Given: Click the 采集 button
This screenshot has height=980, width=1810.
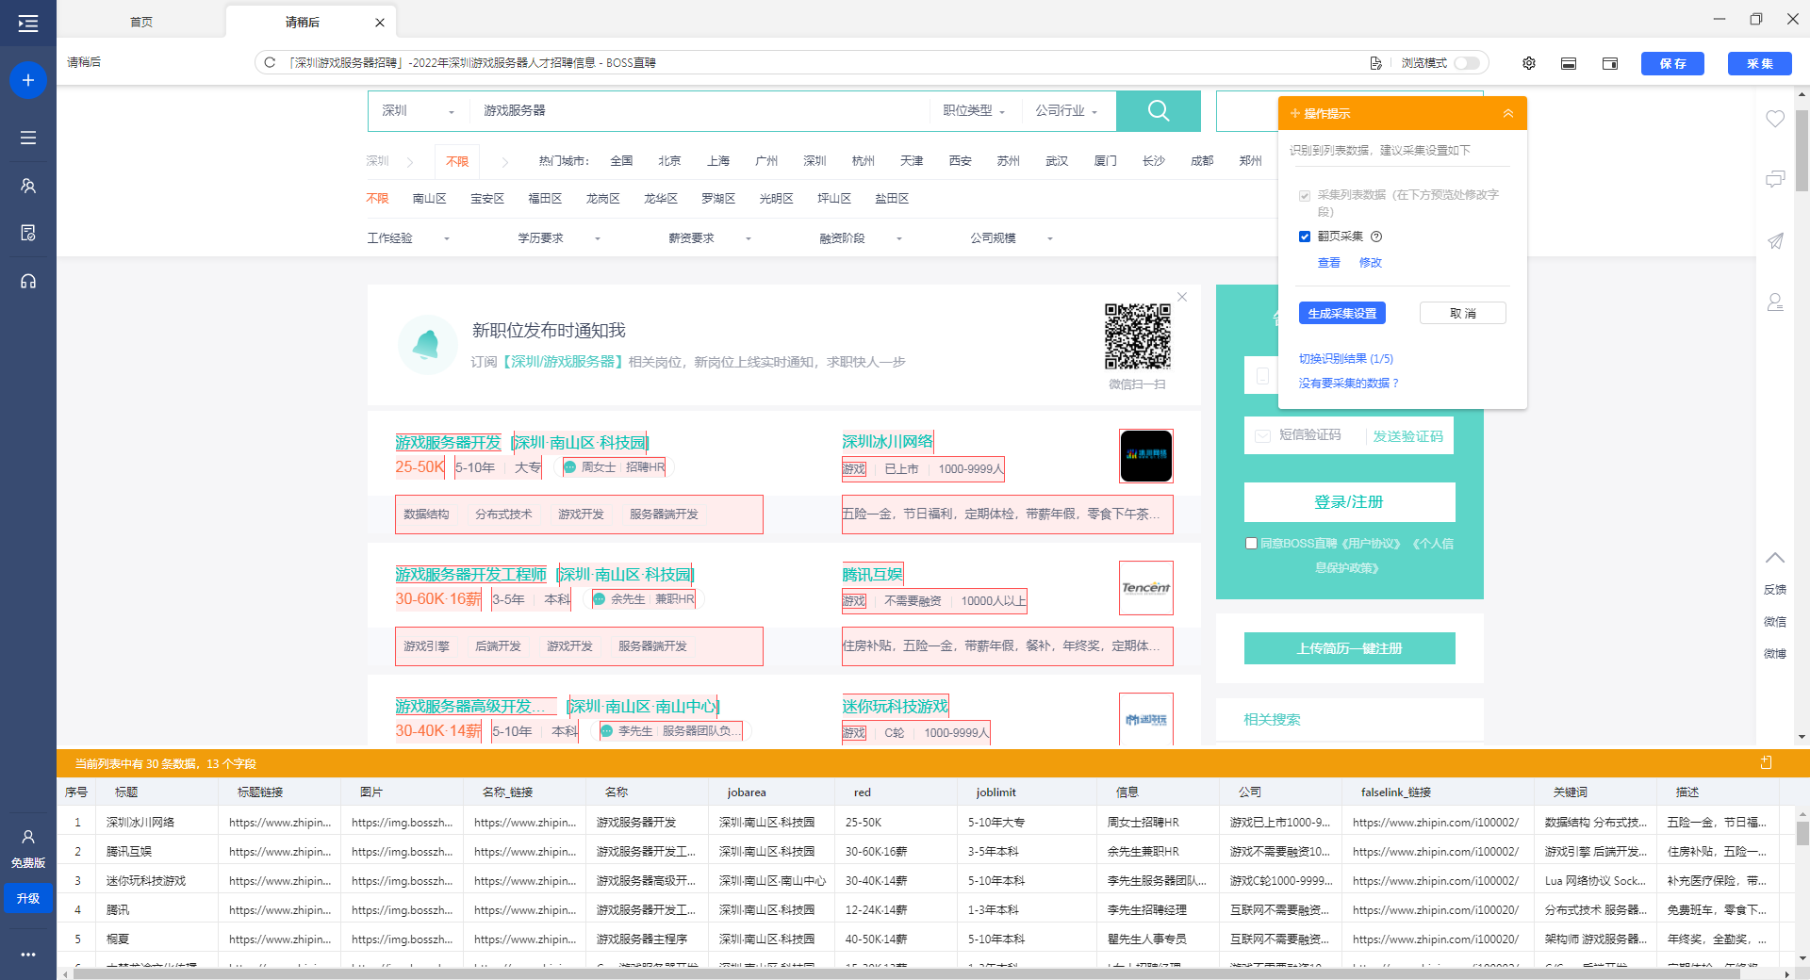Looking at the screenshot, I should (x=1759, y=63).
